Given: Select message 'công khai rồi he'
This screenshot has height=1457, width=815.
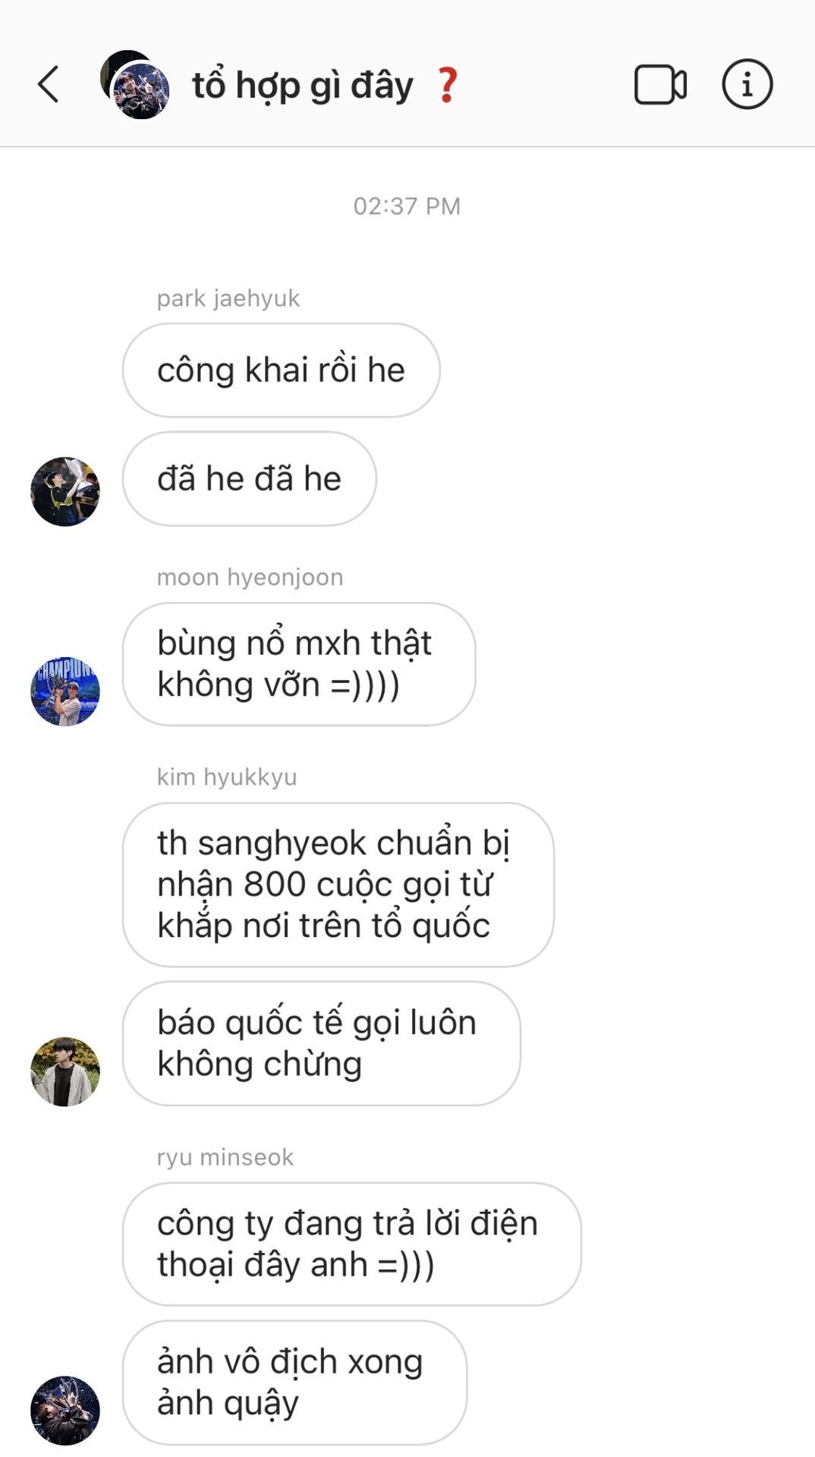Looking at the screenshot, I should point(281,370).
